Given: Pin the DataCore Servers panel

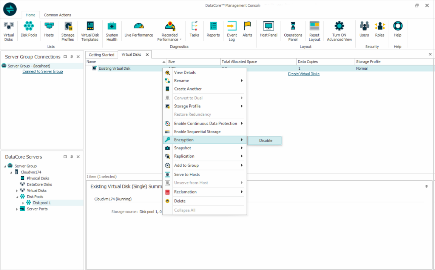Looking at the screenshot, I should [72, 157].
